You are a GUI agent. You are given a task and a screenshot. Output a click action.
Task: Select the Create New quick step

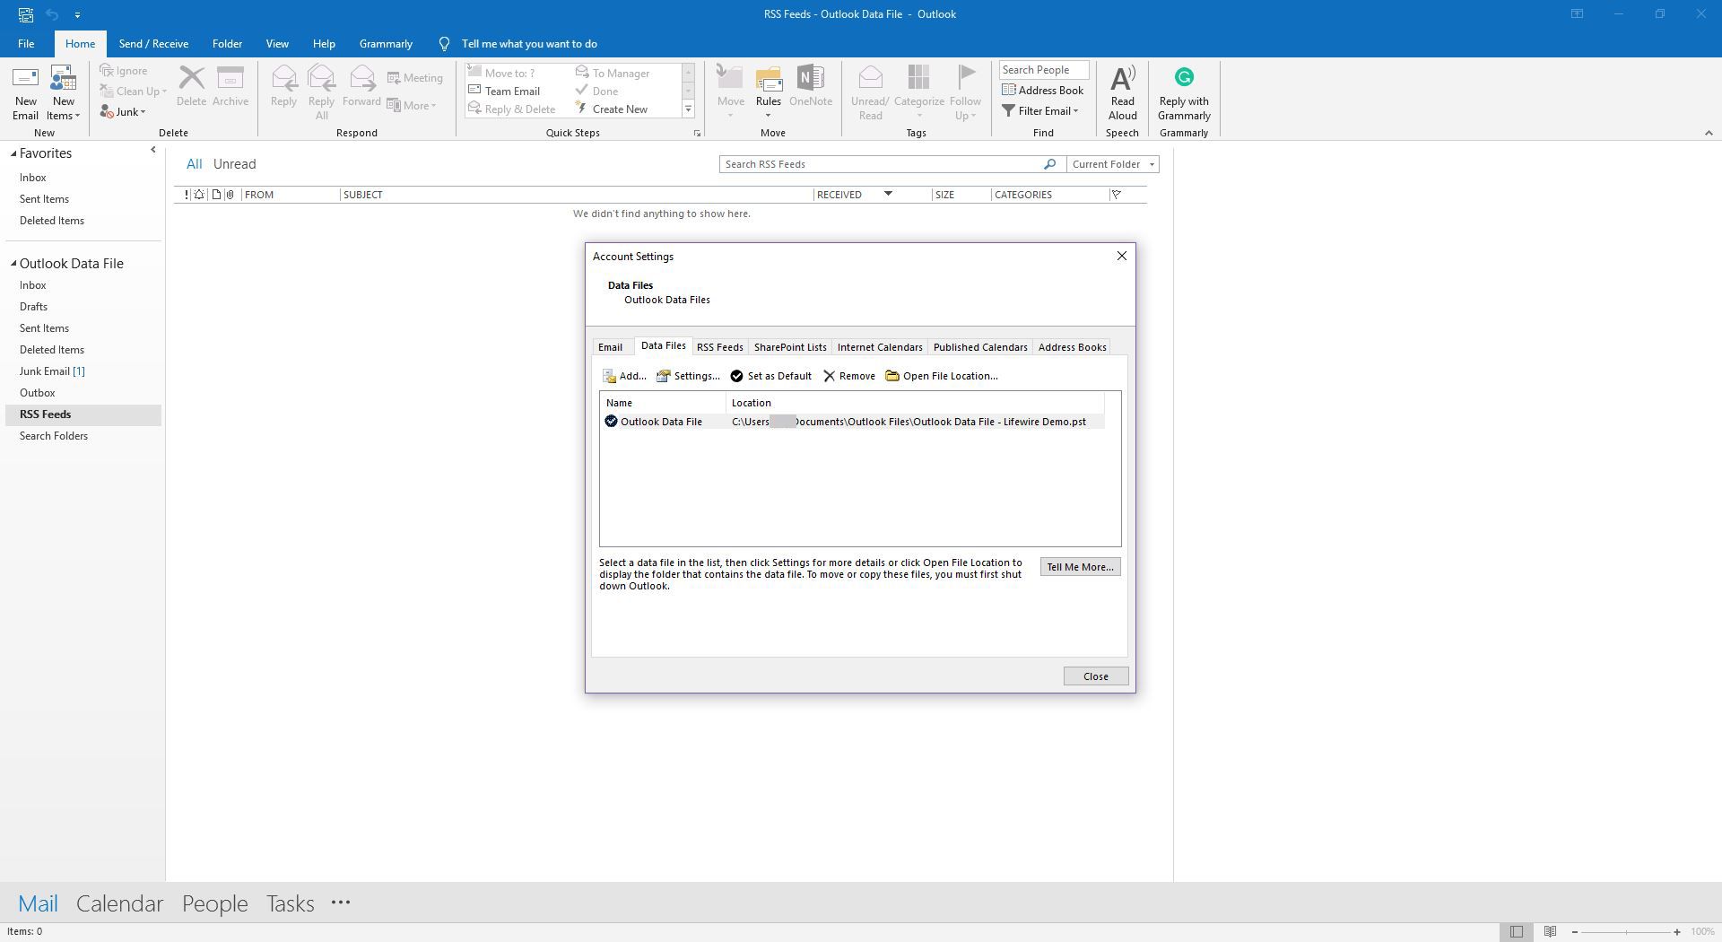612,109
